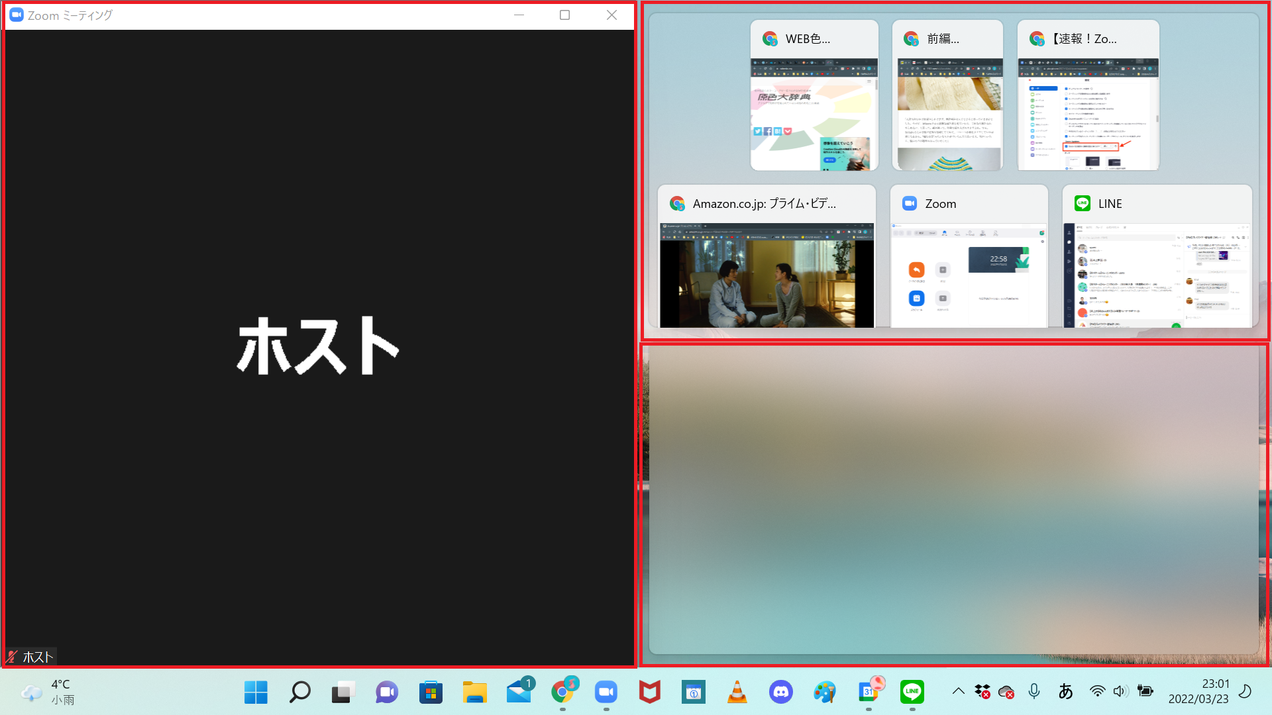The image size is (1272, 715).
Task: Click the Zoom icon in the taskbar
Action: click(x=606, y=692)
